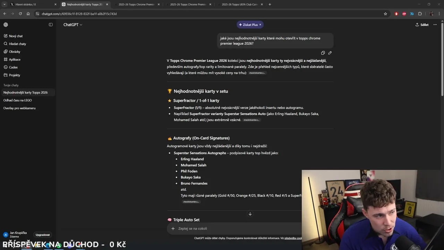
Task: Open chat 'Overlay pro webkameru'
Action: tap(28, 108)
